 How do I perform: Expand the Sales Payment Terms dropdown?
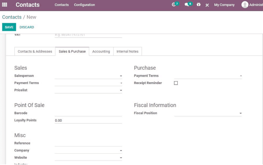pos(88,83)
